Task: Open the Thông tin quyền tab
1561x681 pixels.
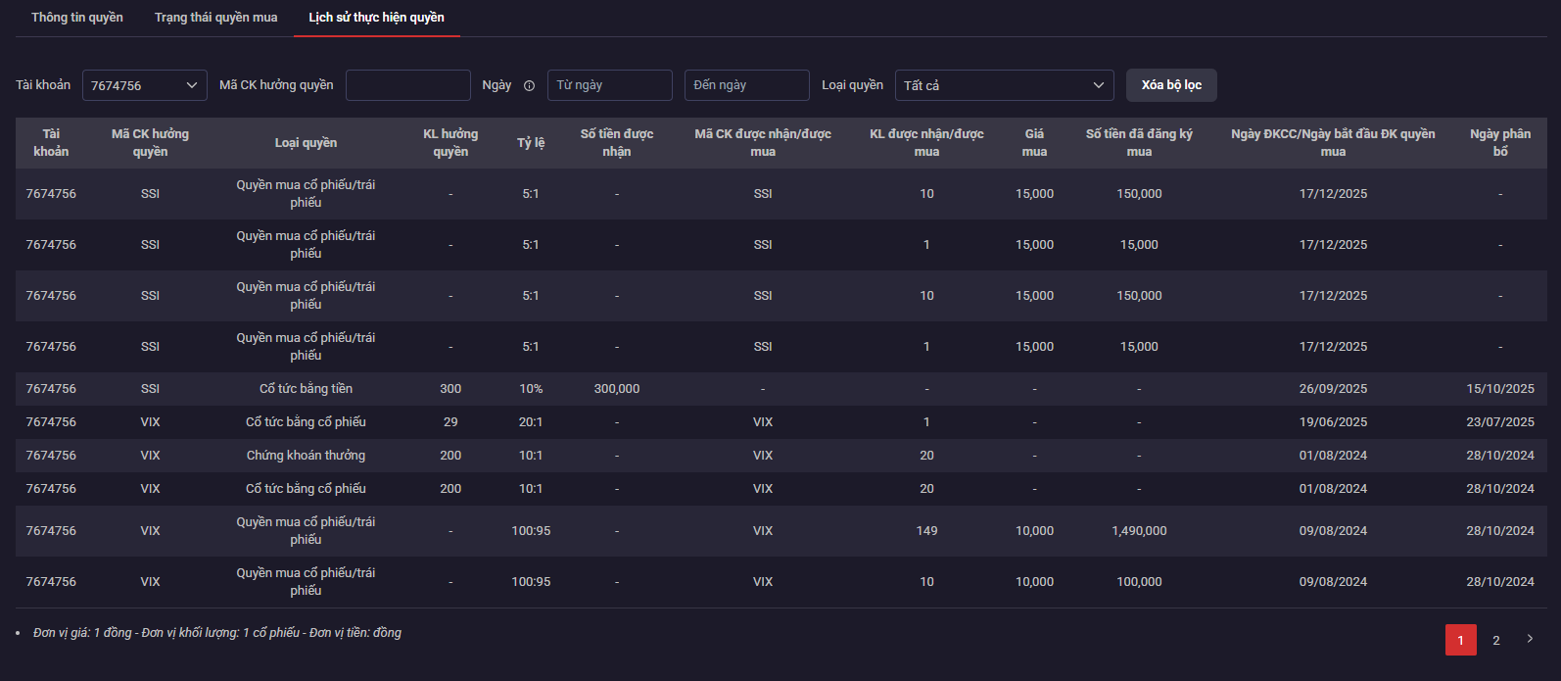Action: (77, 18)
